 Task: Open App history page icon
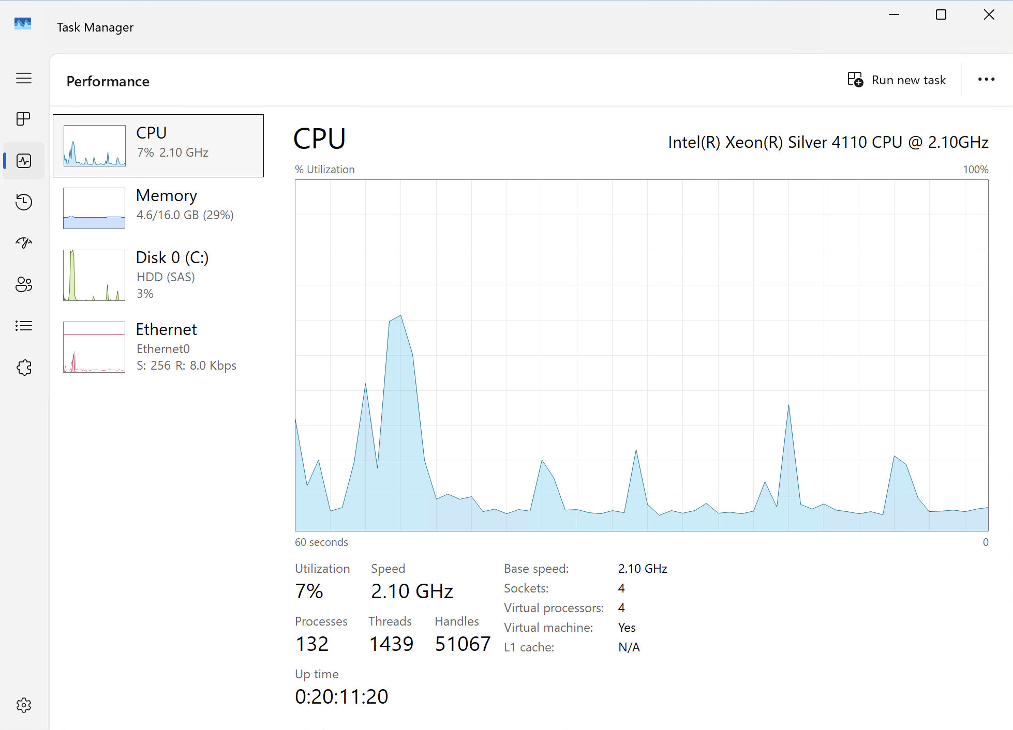[24, 202]
